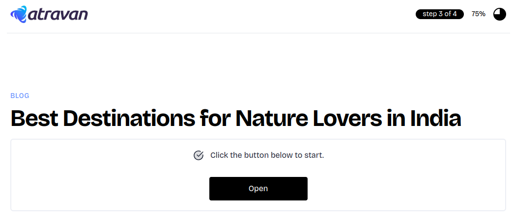Click empty card area right of Open button
The image size is (513, 223).
click(x=406, y=188)
